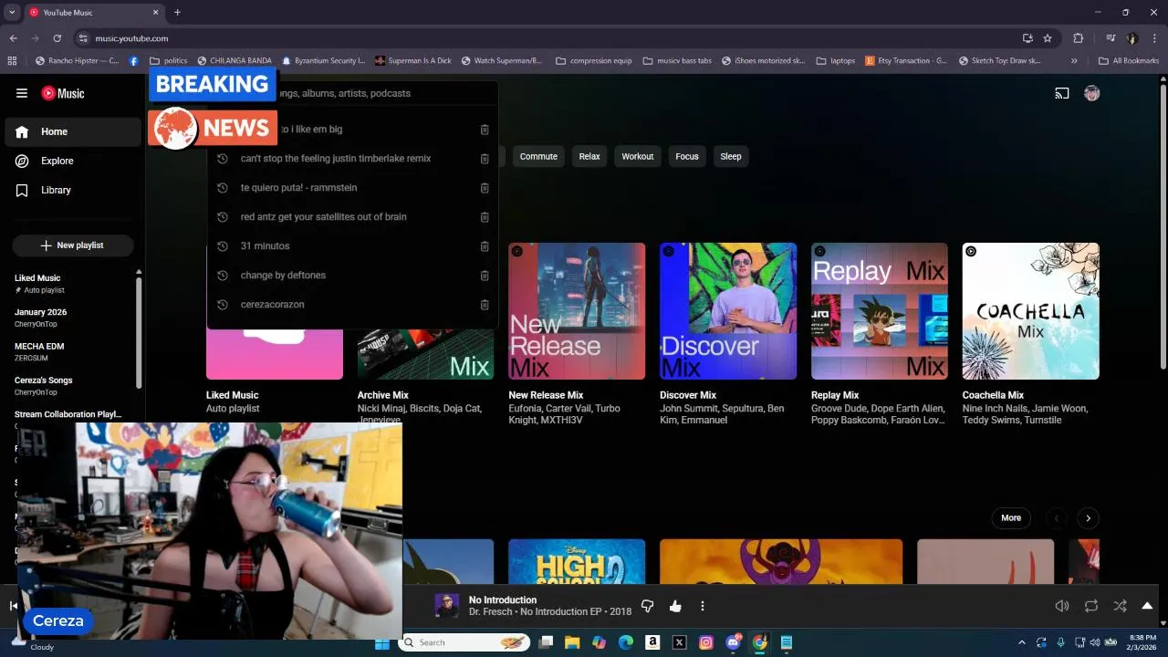This screenshot has width=1168, height=657.
Task: Show hidden system tray icons
Action: 1021,642
